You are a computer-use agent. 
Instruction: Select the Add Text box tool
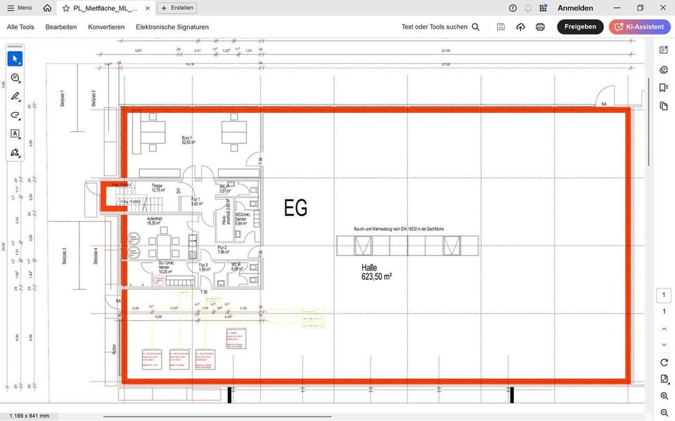[13, 133]
